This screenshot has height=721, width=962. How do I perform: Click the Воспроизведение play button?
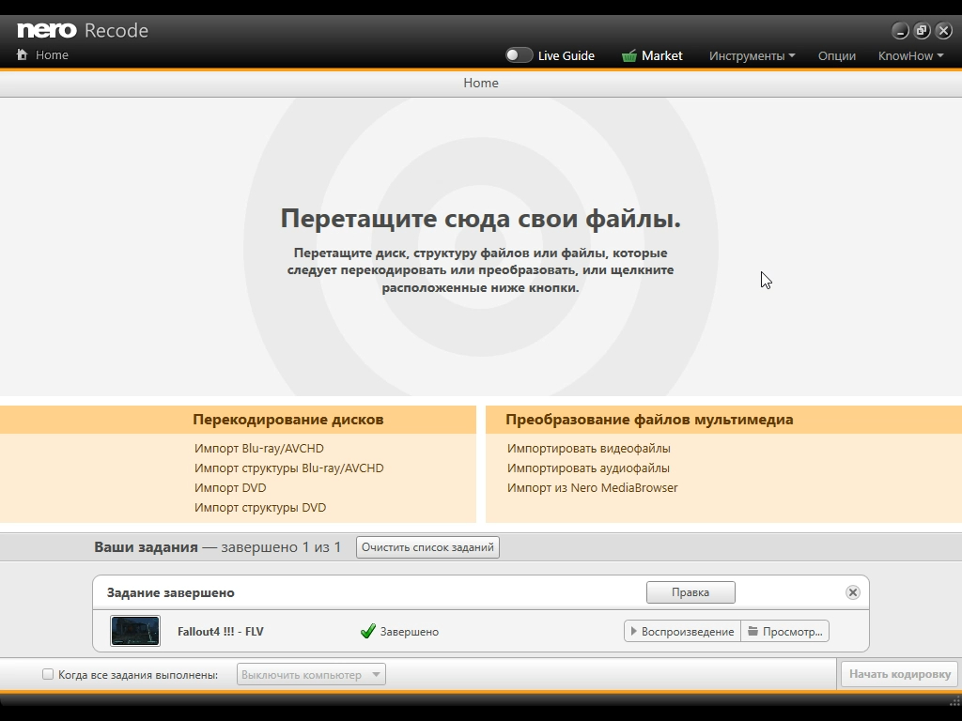tap(683, 631)
